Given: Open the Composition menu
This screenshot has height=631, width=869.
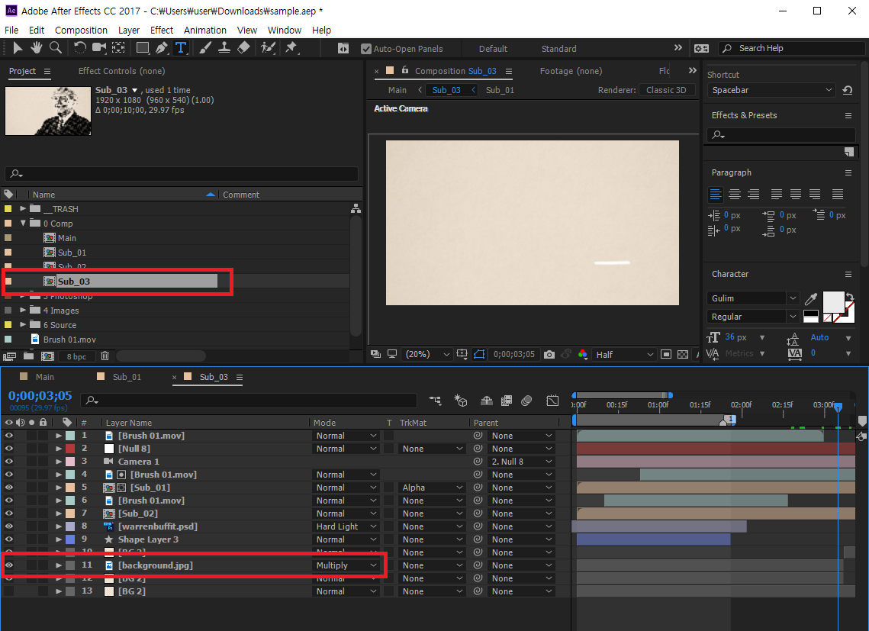Looking at the screenshot, I should 81,30.
